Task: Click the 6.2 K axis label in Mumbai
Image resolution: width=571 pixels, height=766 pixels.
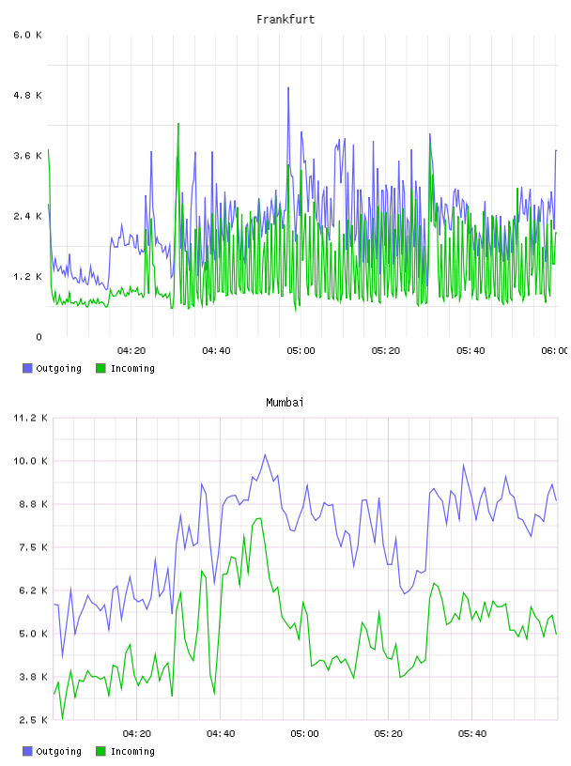Action: [x=33, y=590]
